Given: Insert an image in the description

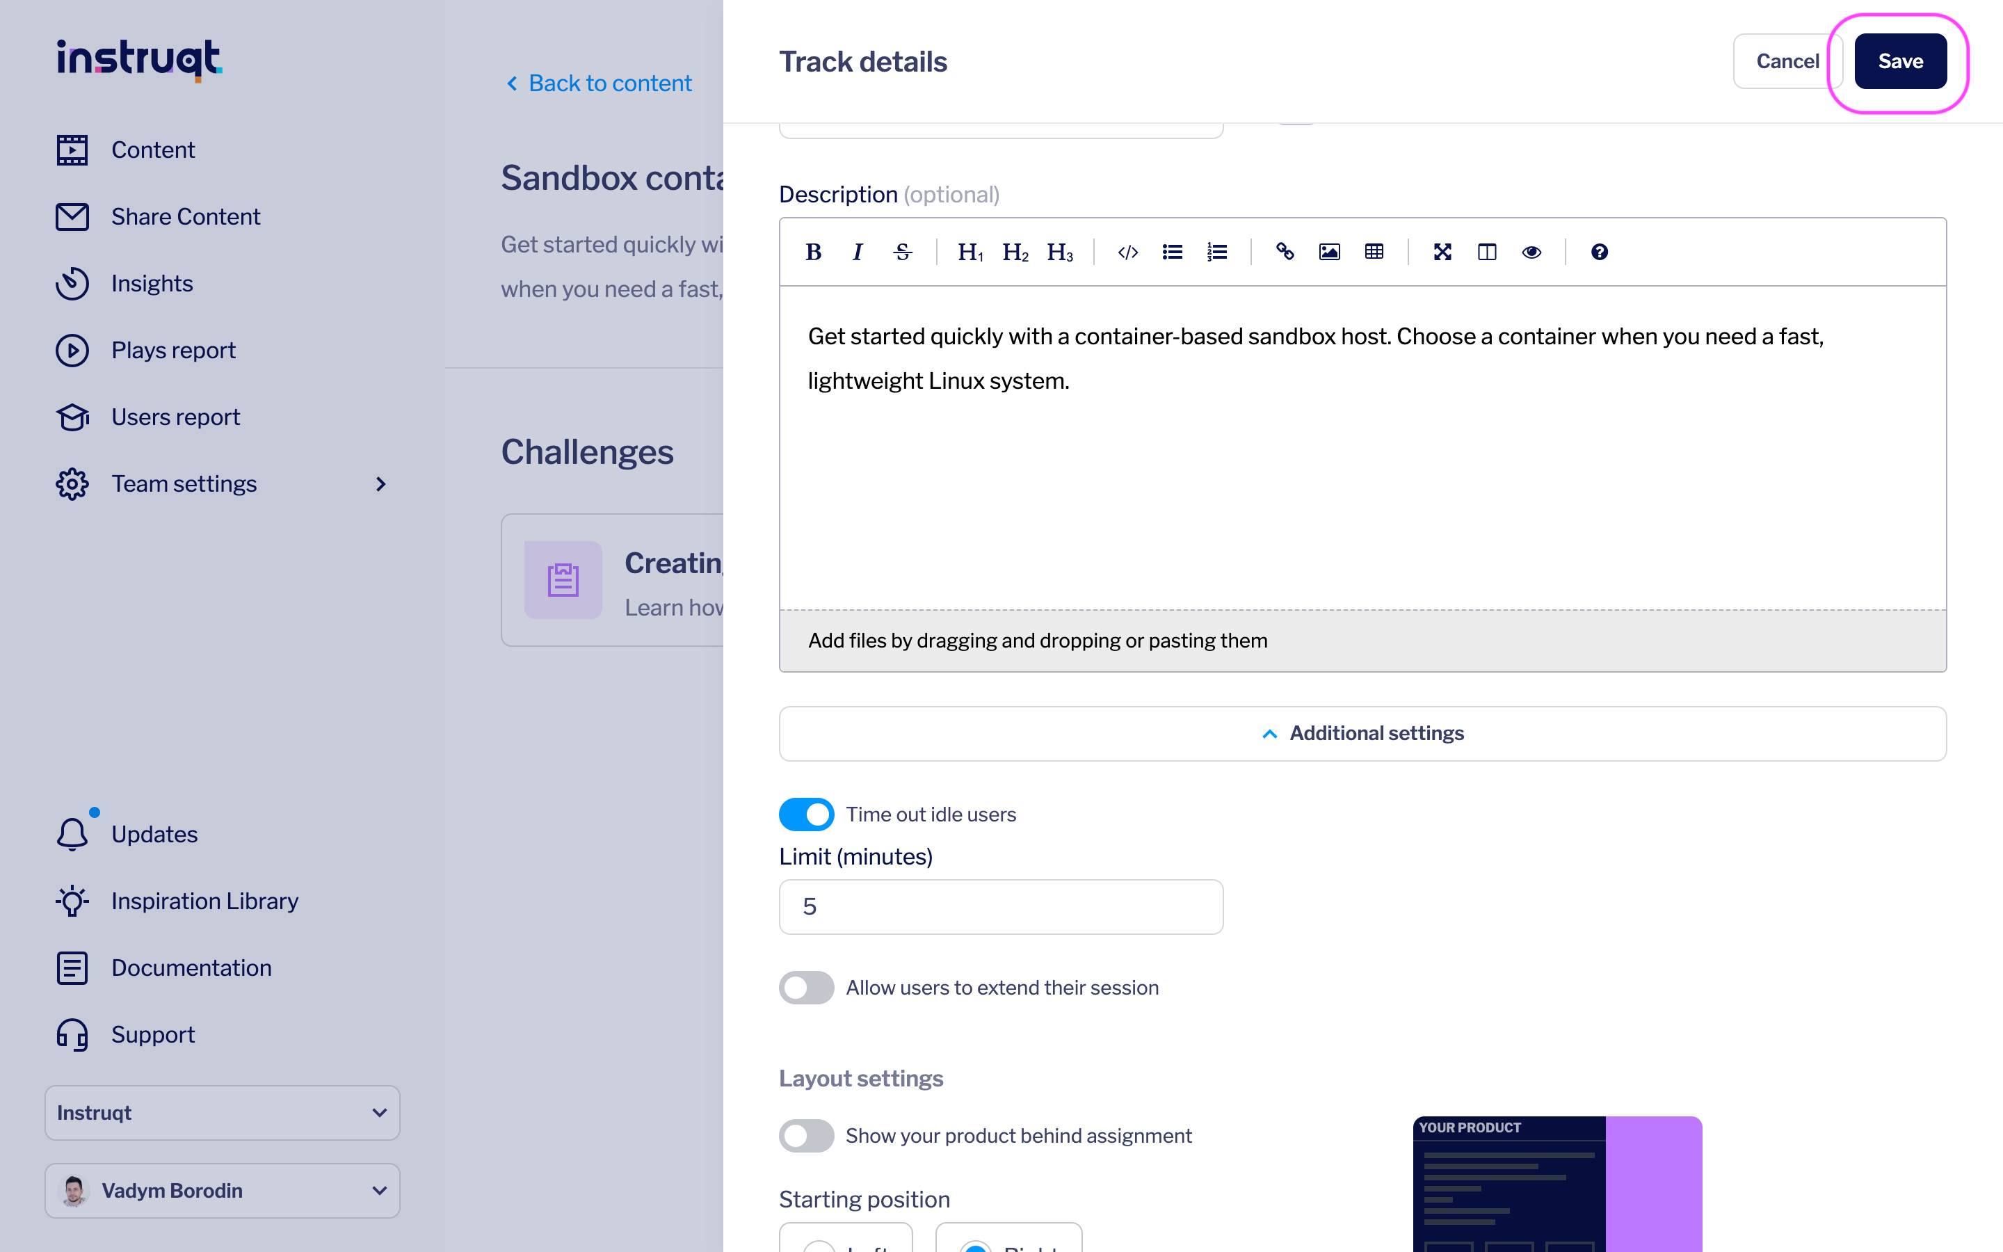Looking at the screenshot, I should click(x=1329, y=252).
